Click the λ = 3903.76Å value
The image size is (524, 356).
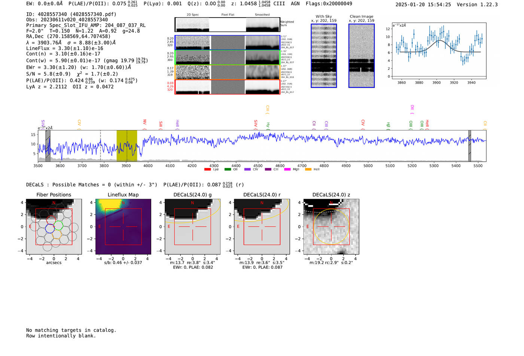click(x=44, y=43)
